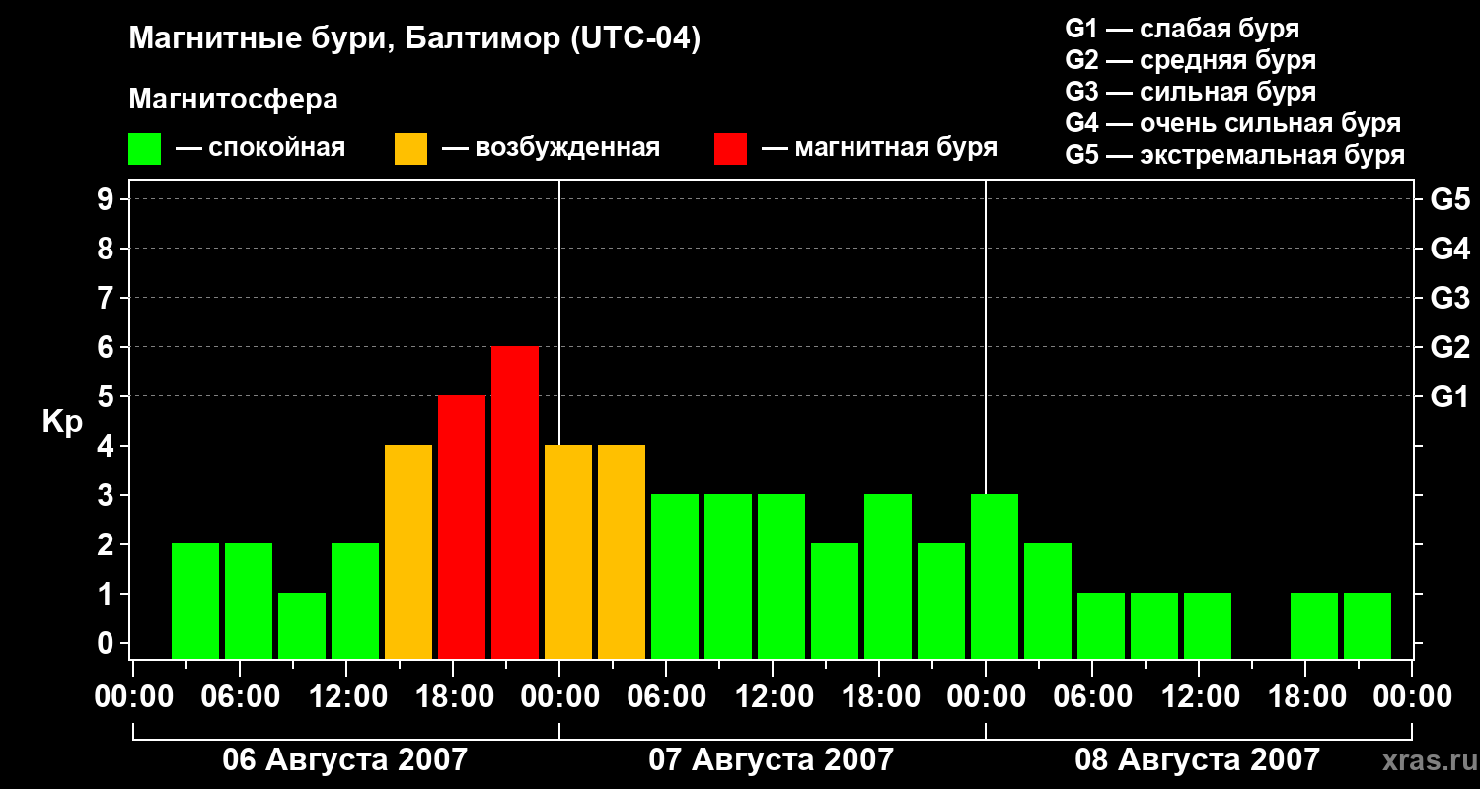Click the title "Магнитные бури, Балтимор (UTC-04)"
This screenshot has width=1480, height=789.
(414, 39)
